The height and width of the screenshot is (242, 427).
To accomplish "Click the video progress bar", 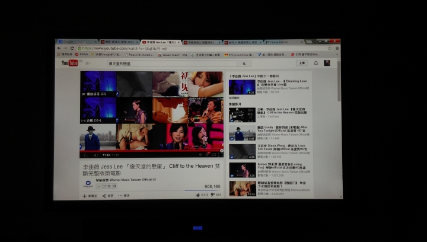I will [x=151, y=150].
